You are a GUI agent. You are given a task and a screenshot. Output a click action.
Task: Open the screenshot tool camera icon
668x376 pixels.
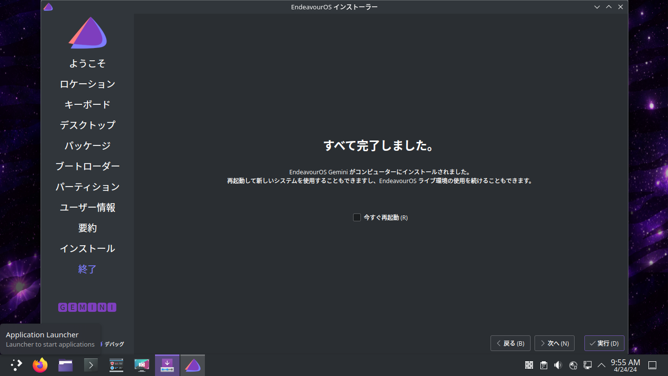pos(142,365)
